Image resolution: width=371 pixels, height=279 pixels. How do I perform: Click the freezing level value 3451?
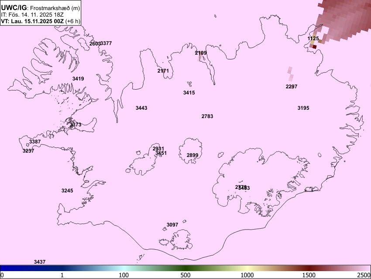(x=161, y=153)
